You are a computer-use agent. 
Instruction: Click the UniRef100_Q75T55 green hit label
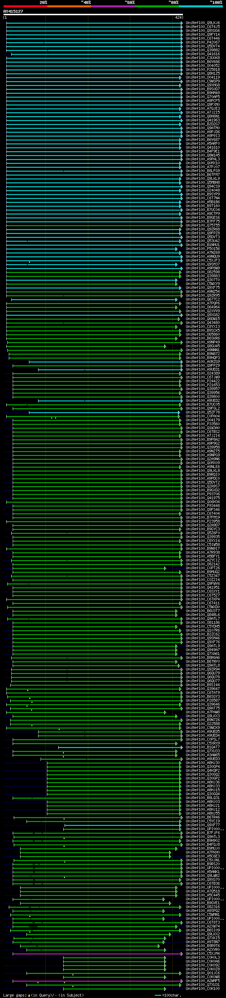203,225
